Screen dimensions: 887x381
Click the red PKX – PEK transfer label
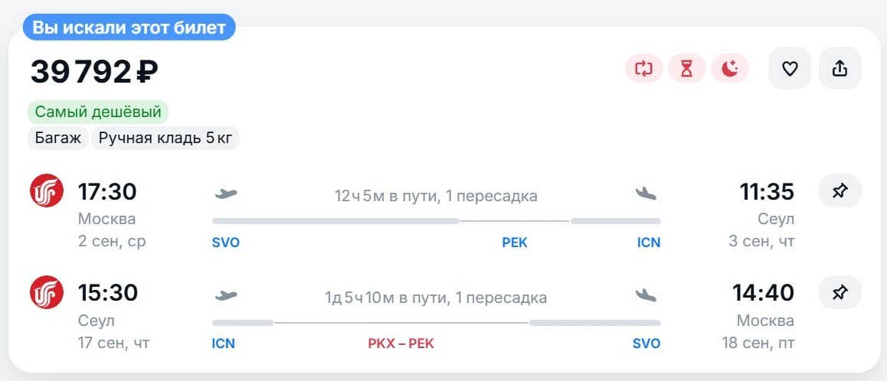pyautogui.click(x=401, y=344)
